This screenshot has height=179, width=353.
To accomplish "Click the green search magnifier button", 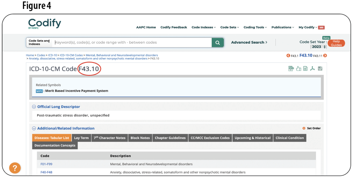I will point(218,42).
